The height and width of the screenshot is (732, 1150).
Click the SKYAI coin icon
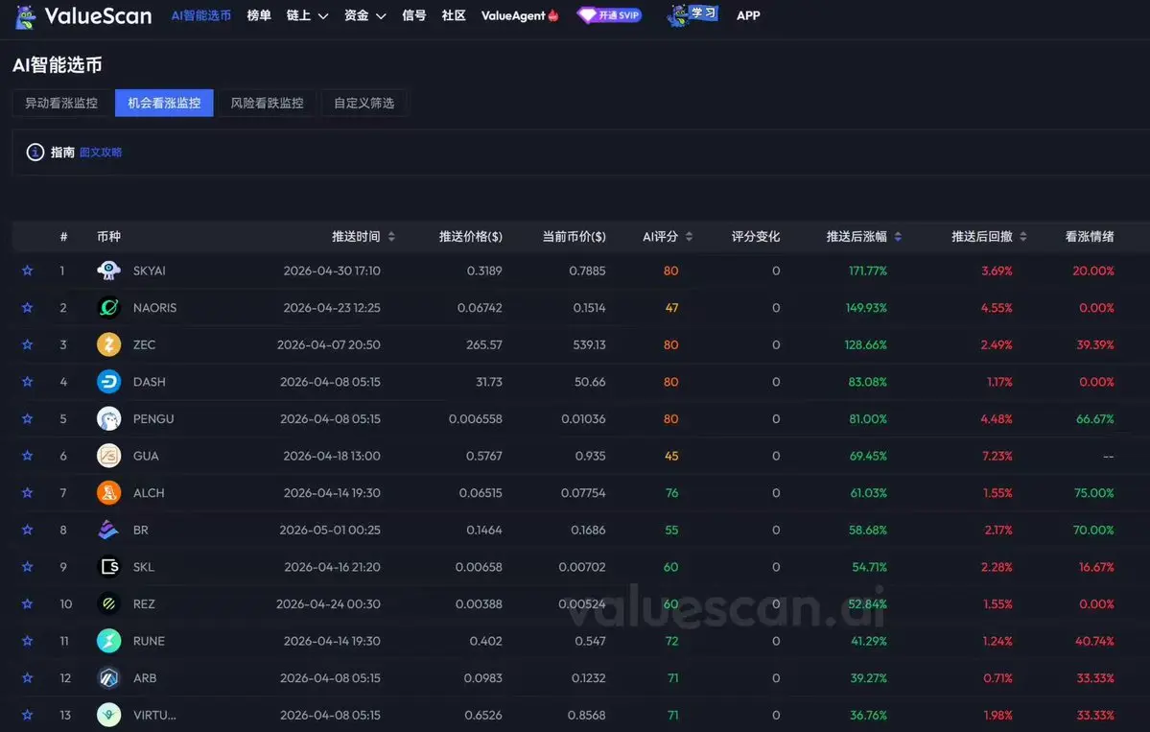(x=108, y=271)
